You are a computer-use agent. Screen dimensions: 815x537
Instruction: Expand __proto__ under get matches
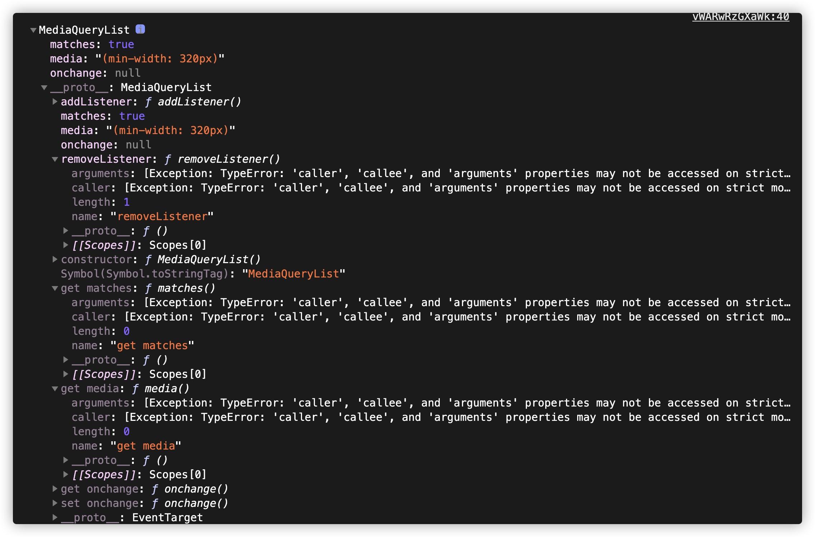[x=66, y=360]
